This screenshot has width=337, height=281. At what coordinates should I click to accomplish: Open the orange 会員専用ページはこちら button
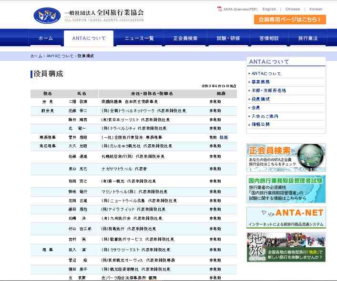(290, 20)
